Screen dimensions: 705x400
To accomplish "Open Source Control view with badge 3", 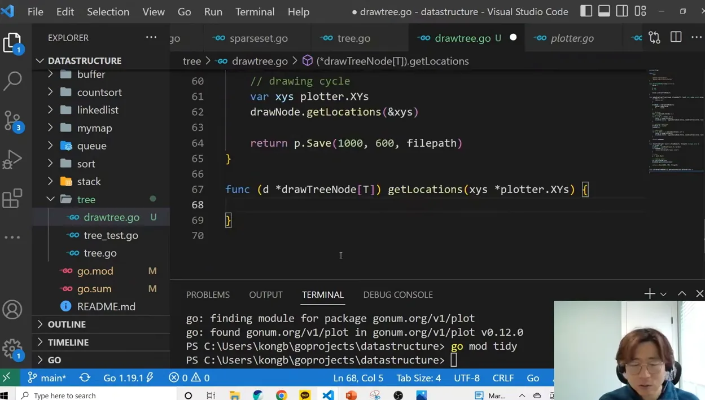I will tap(12, 120).
